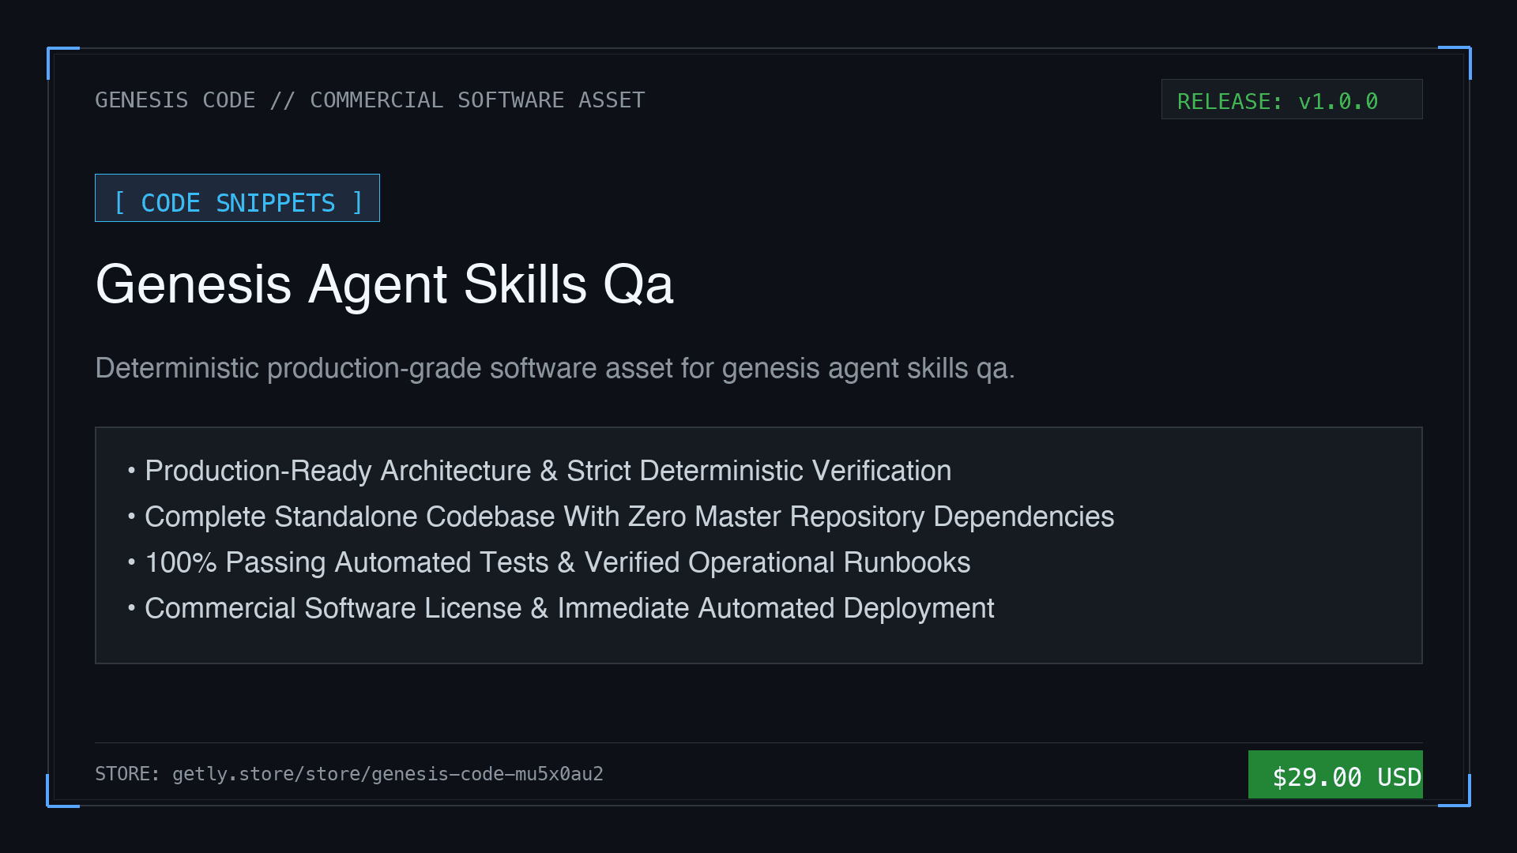This screenshot has width=1517, height=853.
Task: Open the getly.store store link
Action: point(388,774)
